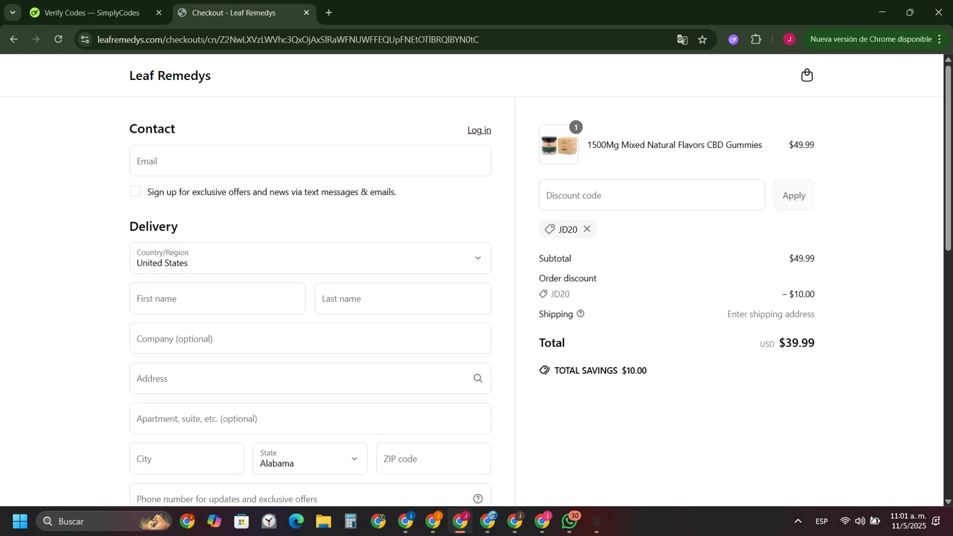
Task: Click the Apply discount button
Action: [x=794, y=195]
